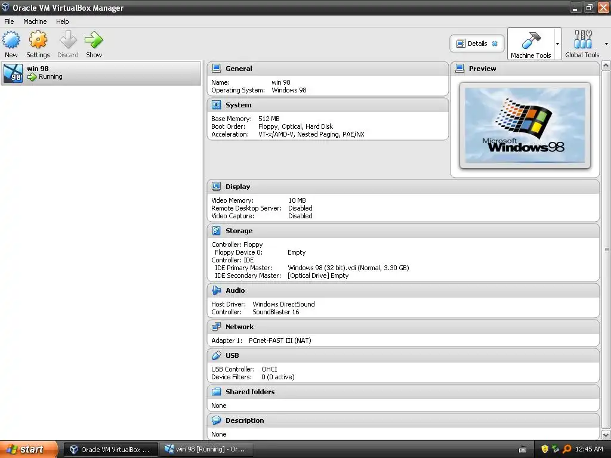Click the details pane scrollbar down arrow

606,435
